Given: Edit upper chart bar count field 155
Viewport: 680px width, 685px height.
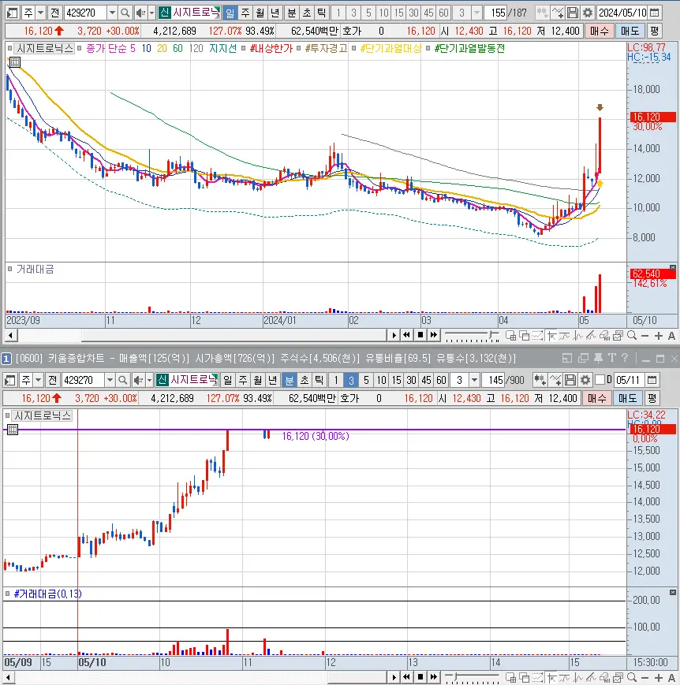Looking at the screenshot, I should [497, 13].
